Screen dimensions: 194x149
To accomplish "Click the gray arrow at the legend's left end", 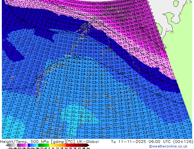I will (7, 145).
